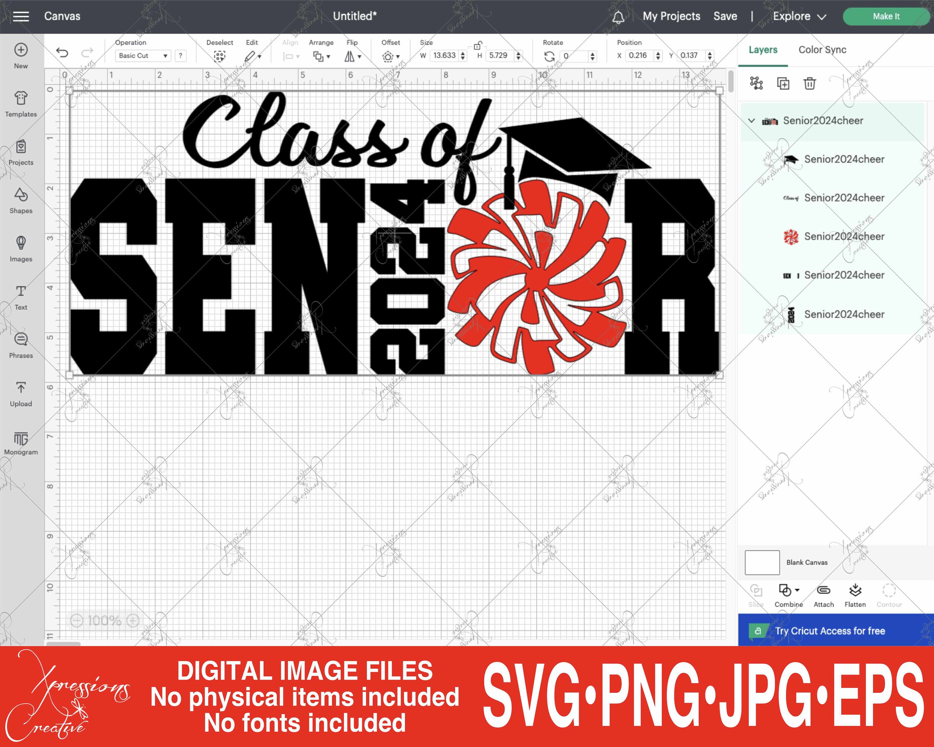
Task: Select the vertical 2024 layer
Action: (x=832, y=314)
